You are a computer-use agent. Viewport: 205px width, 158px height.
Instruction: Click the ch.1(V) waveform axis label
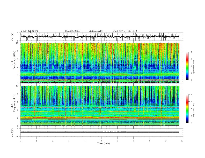point(12,37)
